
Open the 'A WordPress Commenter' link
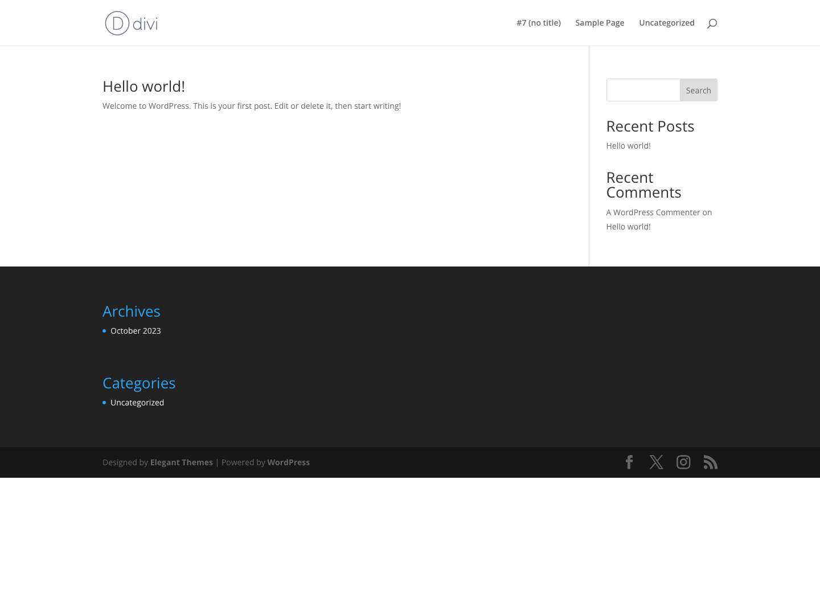pyautogui.click(x=653, y=212)
